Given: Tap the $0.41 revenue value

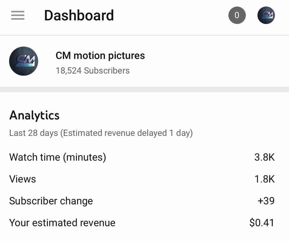Looking at the screenshot, I should click(x=262, y=223).
